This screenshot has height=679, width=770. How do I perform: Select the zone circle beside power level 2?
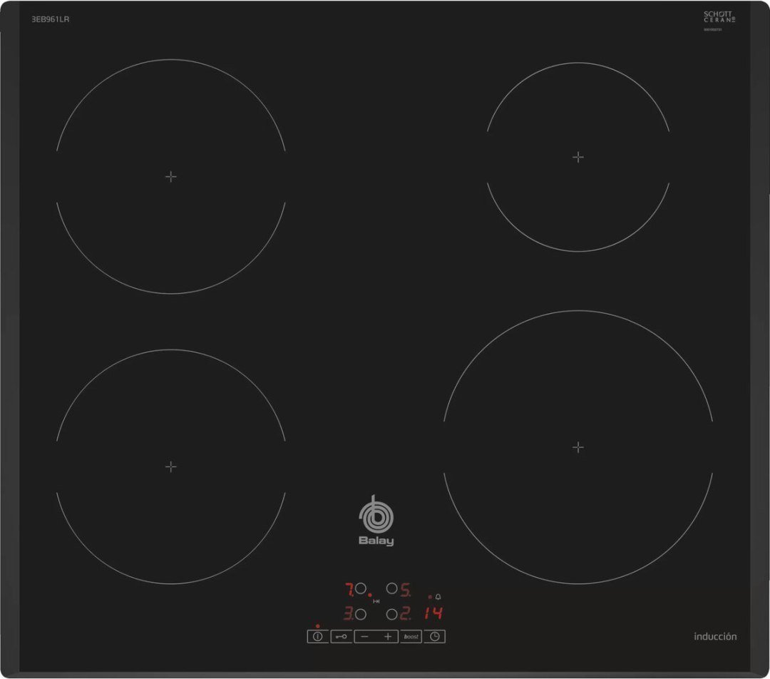[x=392, y=614]
